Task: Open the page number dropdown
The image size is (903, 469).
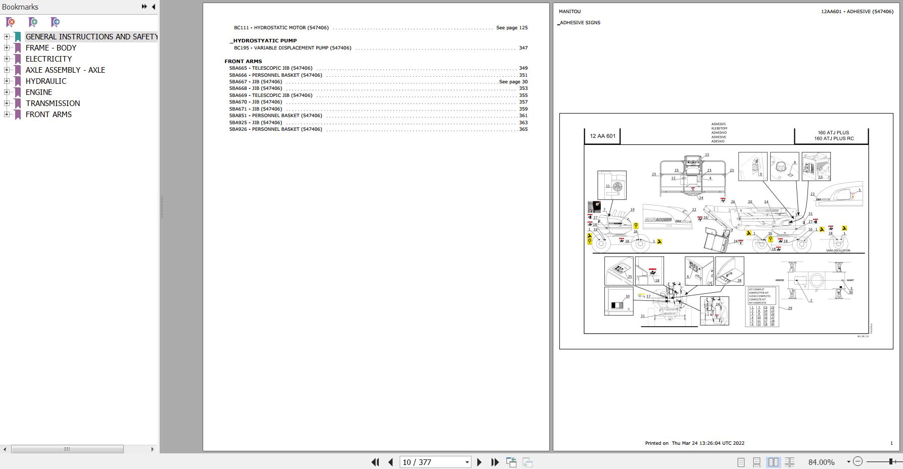Action: (467, 462)
